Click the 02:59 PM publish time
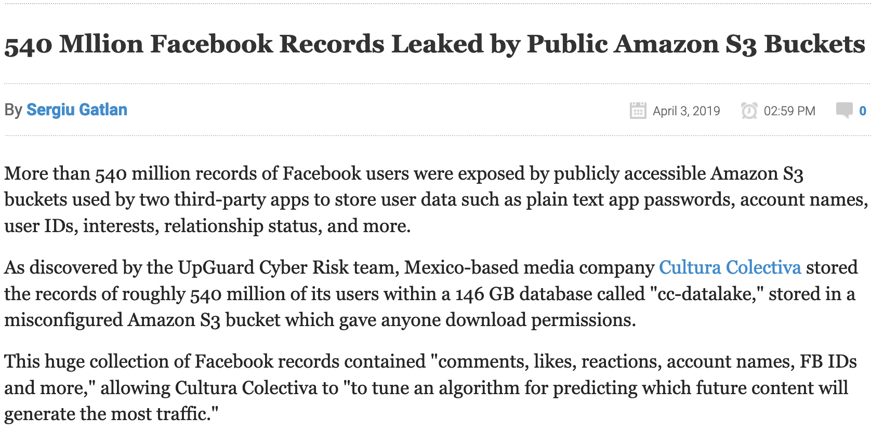 789,111
